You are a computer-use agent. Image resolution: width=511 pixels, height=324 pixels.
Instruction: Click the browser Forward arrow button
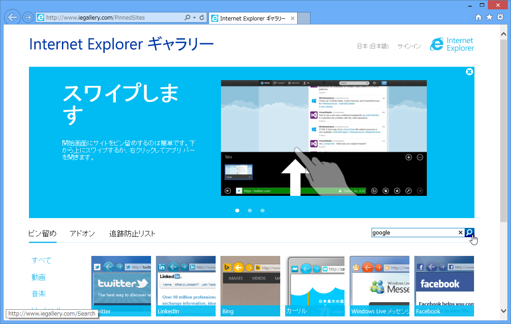click(28, 18)
